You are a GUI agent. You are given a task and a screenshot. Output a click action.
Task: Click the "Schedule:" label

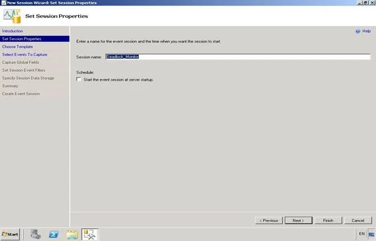pos(85,72)
